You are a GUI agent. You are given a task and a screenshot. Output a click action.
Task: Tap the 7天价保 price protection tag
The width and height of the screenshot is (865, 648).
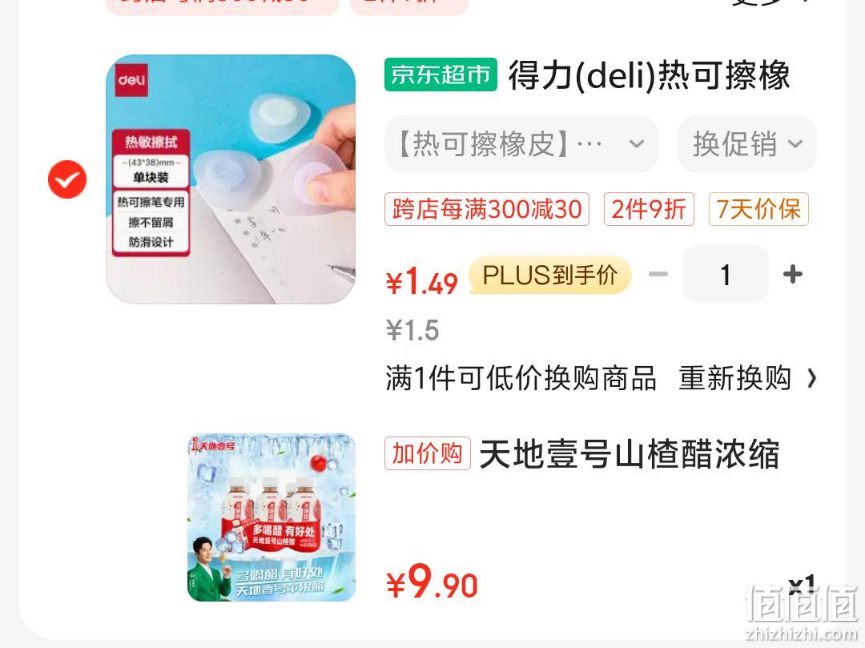(x=758, y=209)
